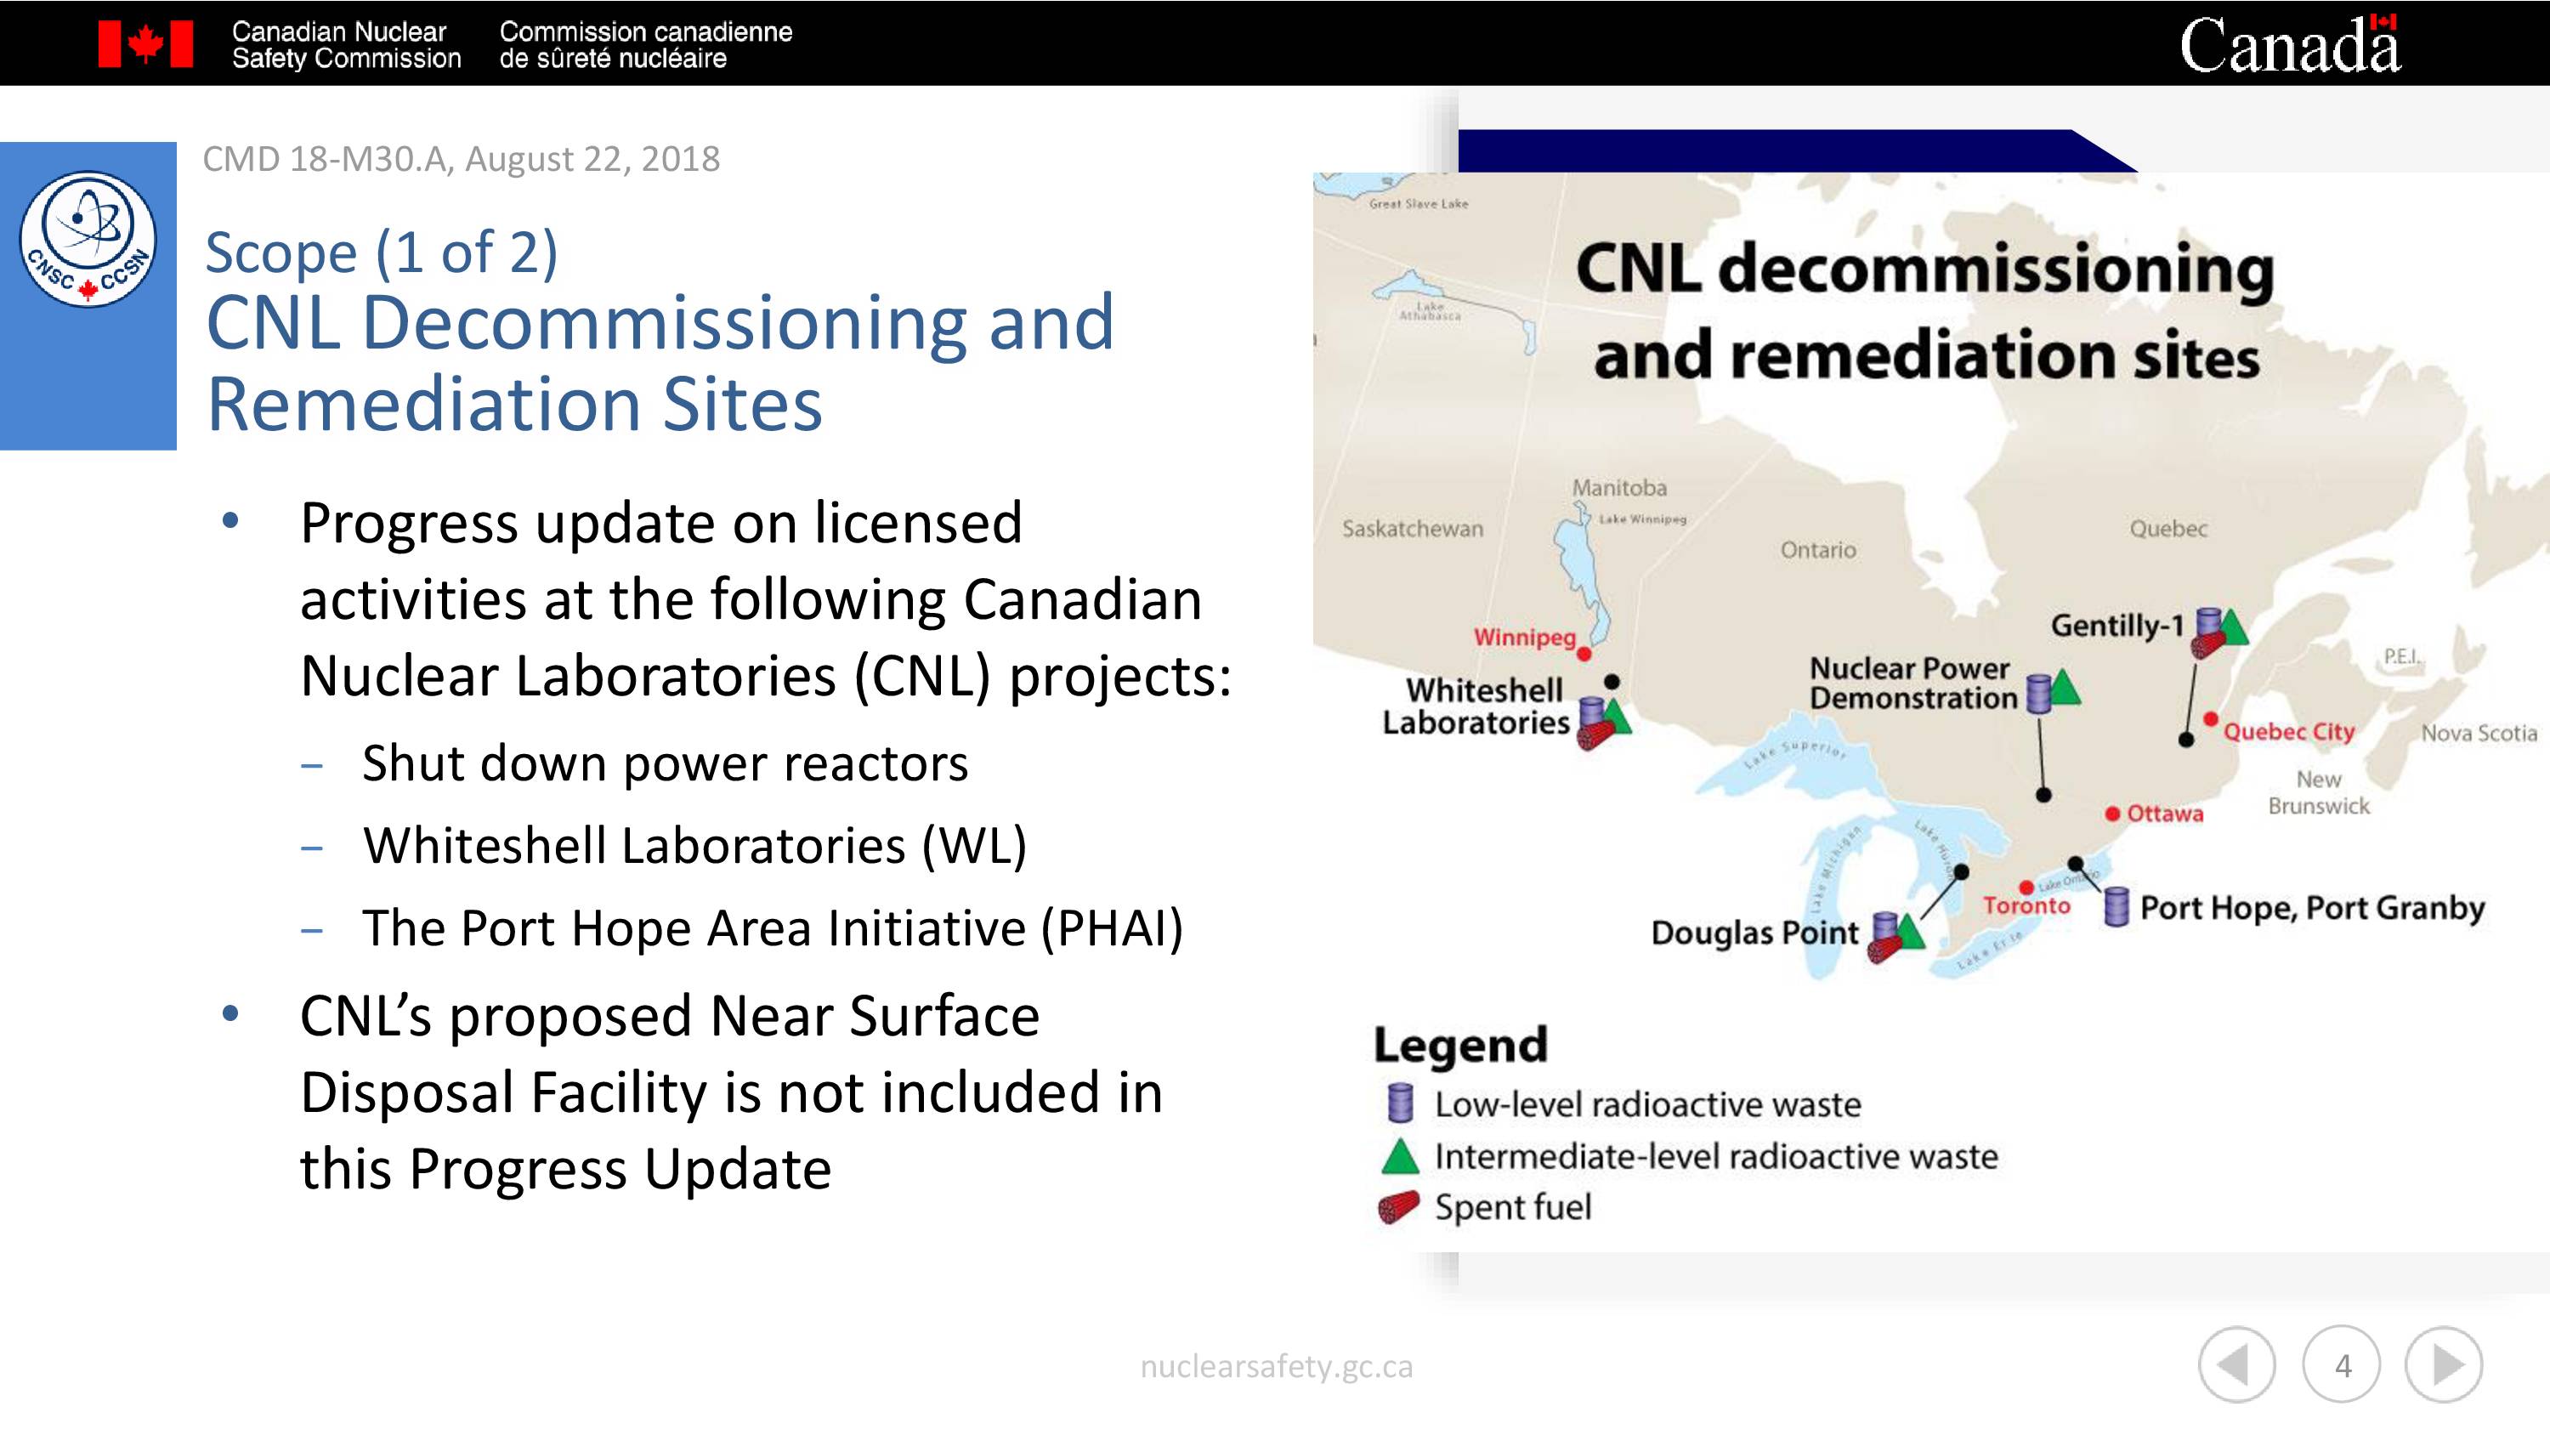Click the 'CMD 18-M30.A, August 22, 2018' text
The height and width of the screenshot is (1435, 2550).
(462, 158)
